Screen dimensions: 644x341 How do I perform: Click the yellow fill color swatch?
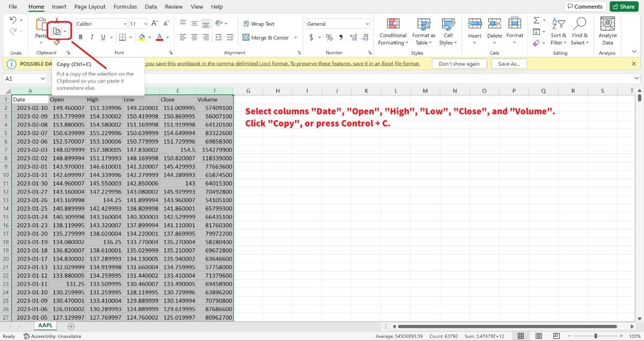click(142, 38)
